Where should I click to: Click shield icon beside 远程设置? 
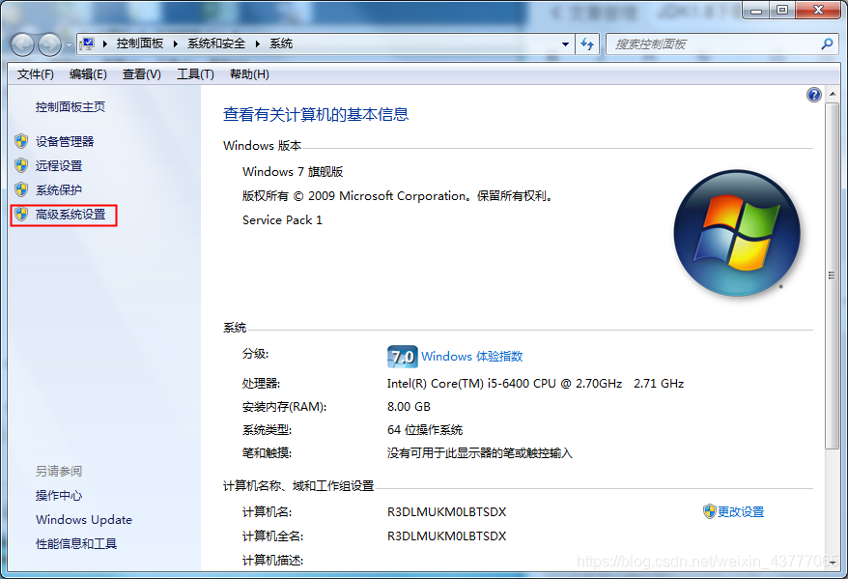tap(21, 165)
